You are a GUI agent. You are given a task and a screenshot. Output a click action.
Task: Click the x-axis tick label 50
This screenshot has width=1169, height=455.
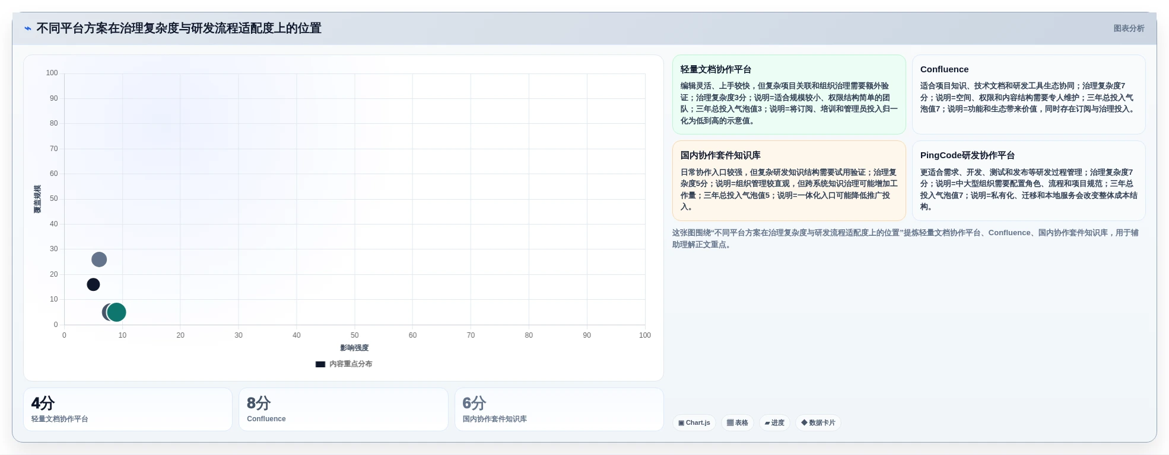[x=354, y=335]
